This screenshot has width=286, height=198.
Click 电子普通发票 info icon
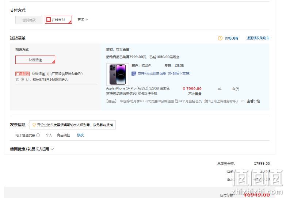click(x=38, y=135)
